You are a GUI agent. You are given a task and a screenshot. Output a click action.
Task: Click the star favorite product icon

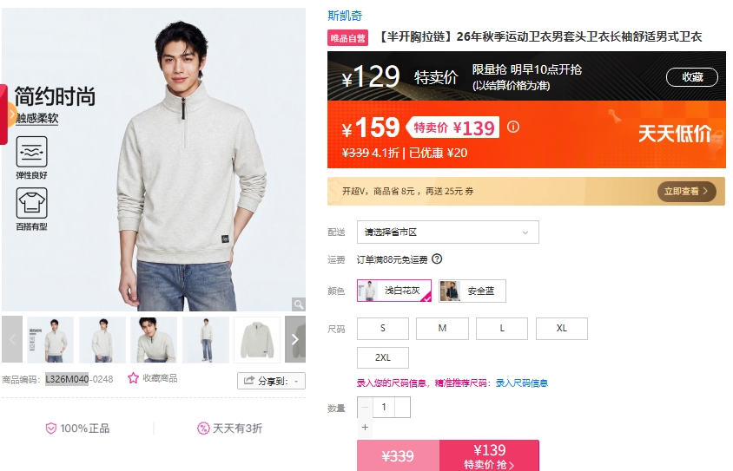click(133, 378)
